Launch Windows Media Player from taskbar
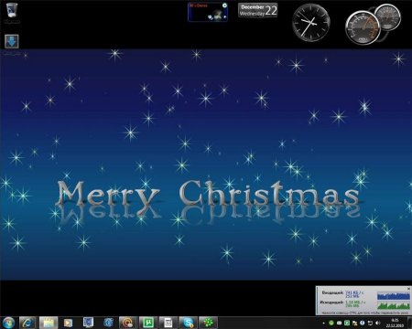 [69, 323]
